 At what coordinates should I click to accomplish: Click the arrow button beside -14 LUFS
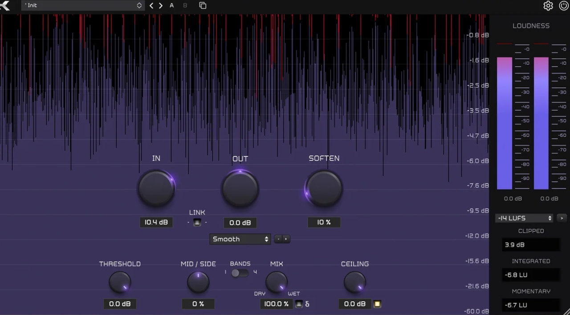(561, 218)
